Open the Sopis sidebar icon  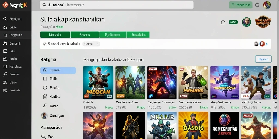click(x=5, y=59)
